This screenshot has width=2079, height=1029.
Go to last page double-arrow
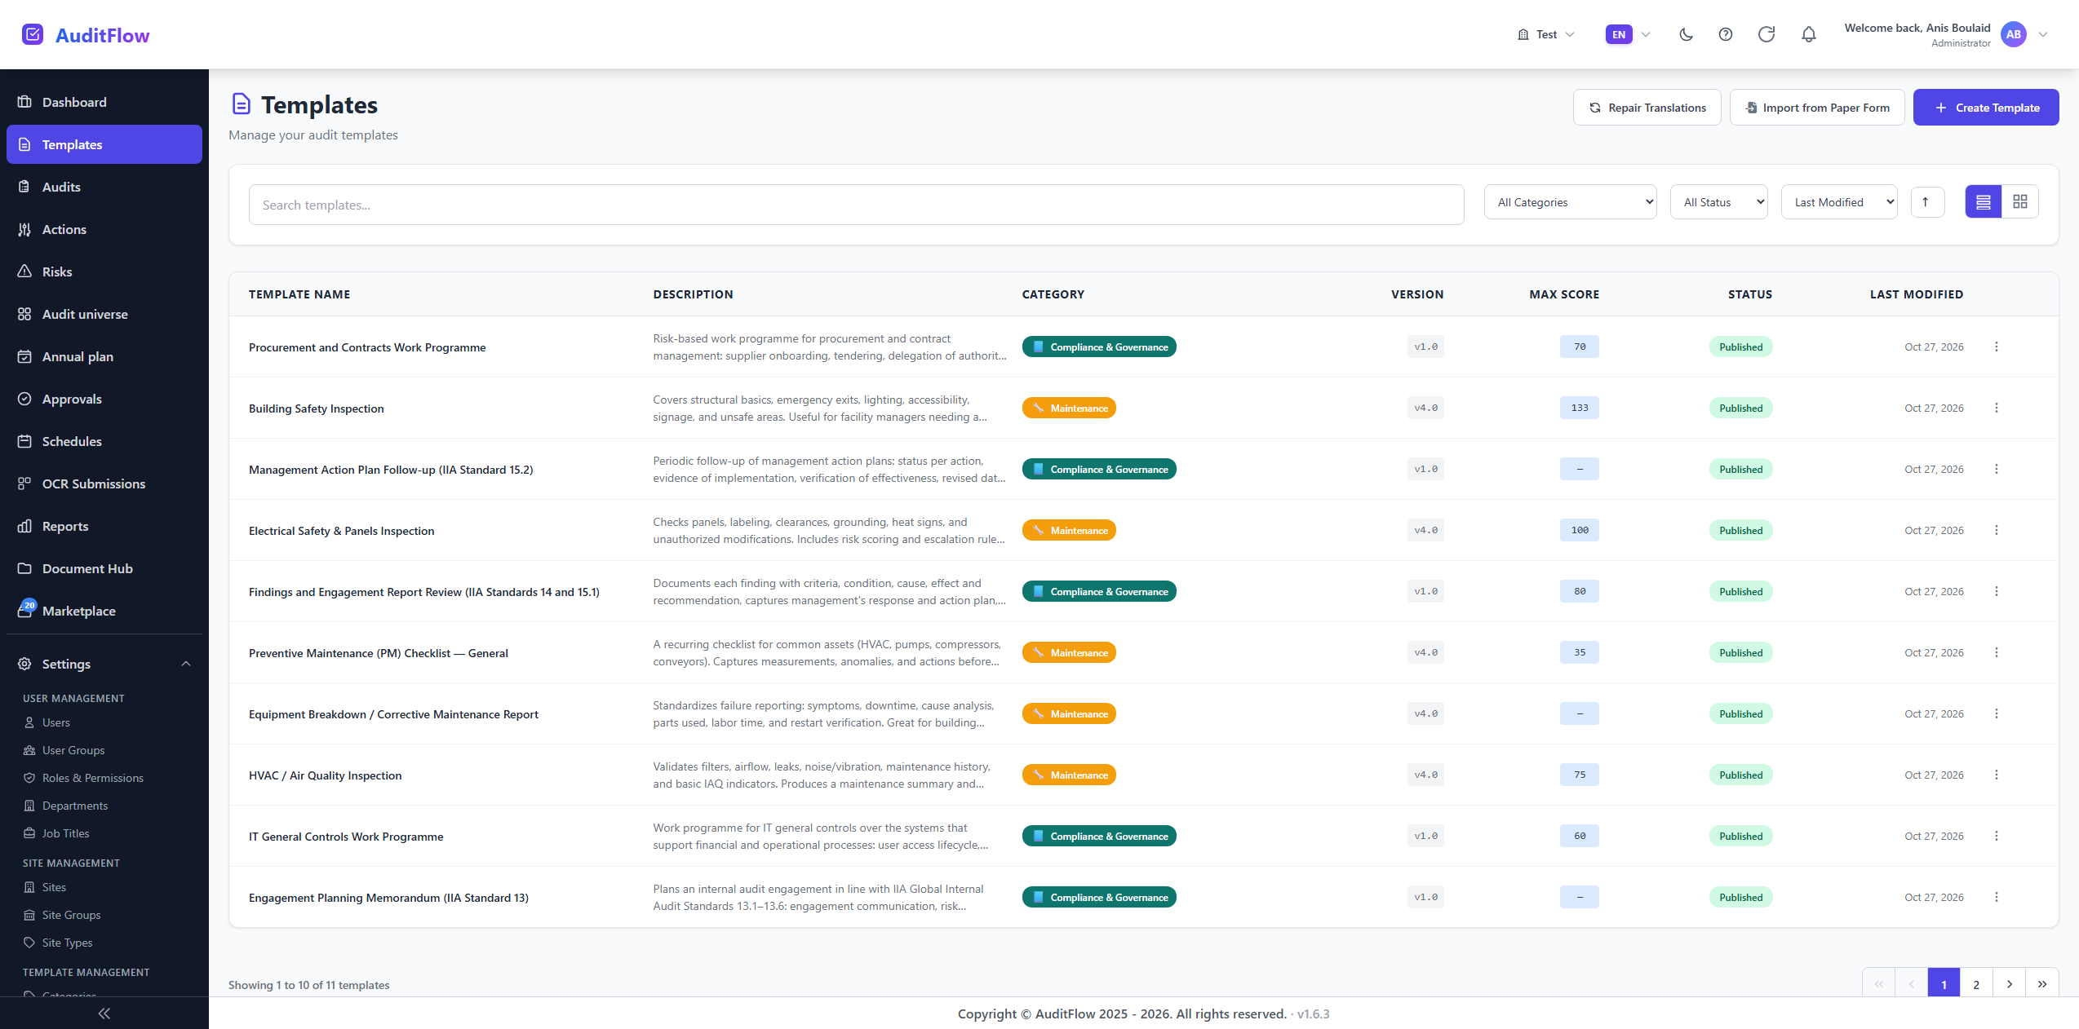[2041, 984]
